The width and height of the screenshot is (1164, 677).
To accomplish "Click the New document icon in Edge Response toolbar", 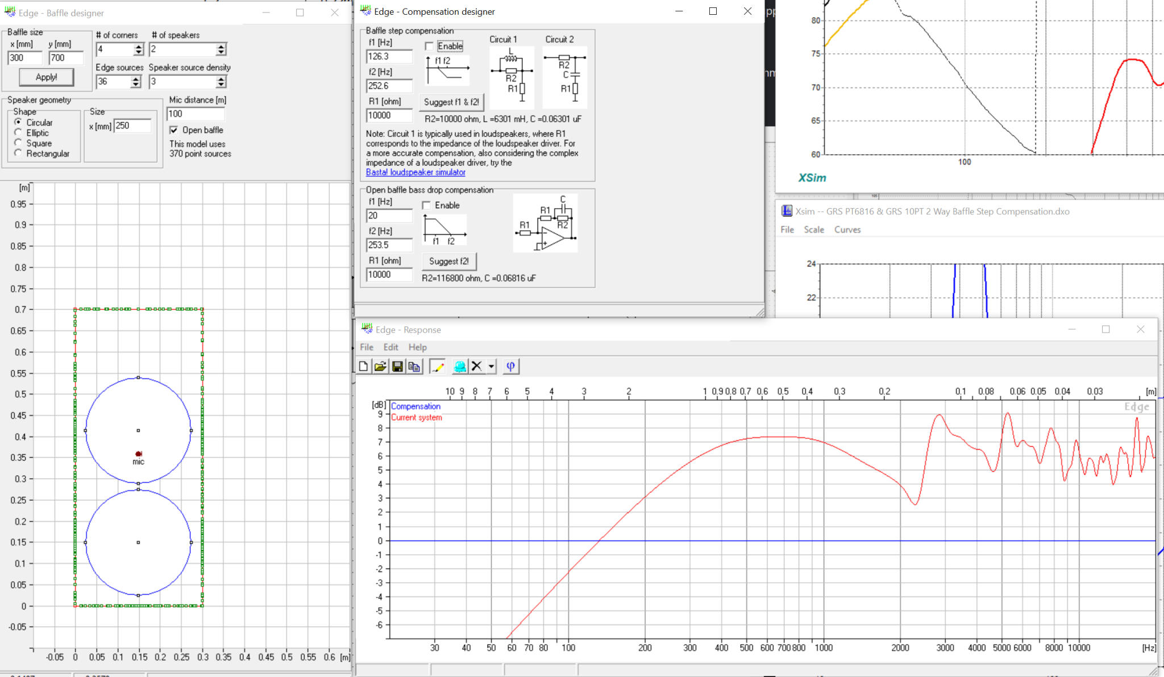I will point(364,367).
